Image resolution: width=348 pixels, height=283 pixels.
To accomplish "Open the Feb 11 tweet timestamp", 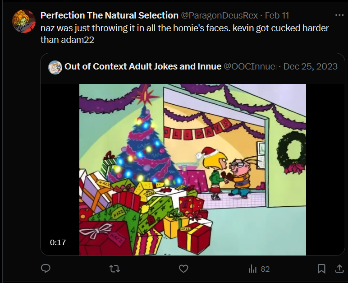I will (x=276, y=16).
